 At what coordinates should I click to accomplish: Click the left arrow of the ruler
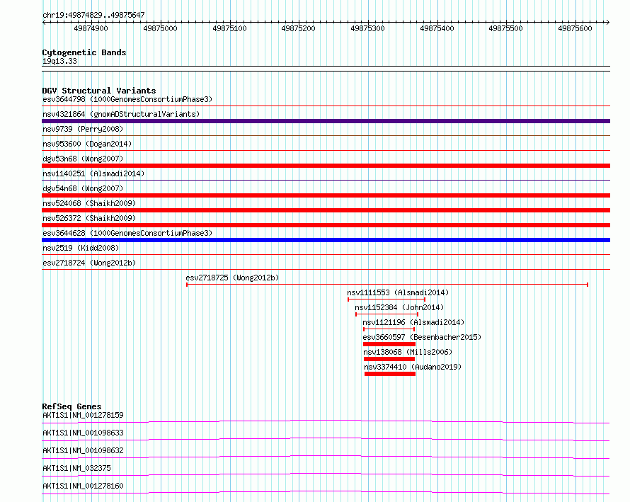[x=45, y=23]
